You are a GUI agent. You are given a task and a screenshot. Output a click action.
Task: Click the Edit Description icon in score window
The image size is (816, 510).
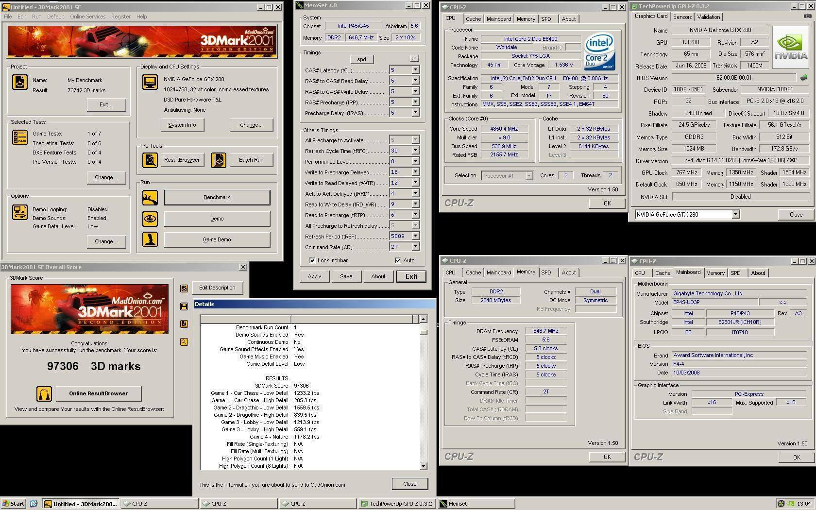coord(184,288)
